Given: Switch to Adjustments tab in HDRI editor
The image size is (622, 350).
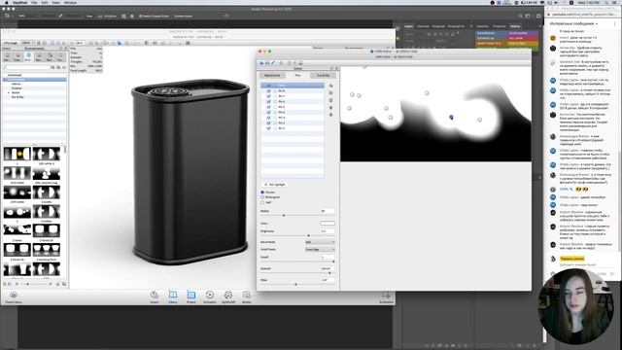Looking at the screenshot, I should tap(272, 75).
